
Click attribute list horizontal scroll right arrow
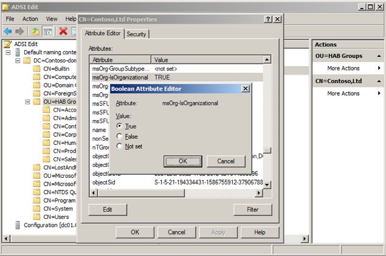click(x=258, y=193)
